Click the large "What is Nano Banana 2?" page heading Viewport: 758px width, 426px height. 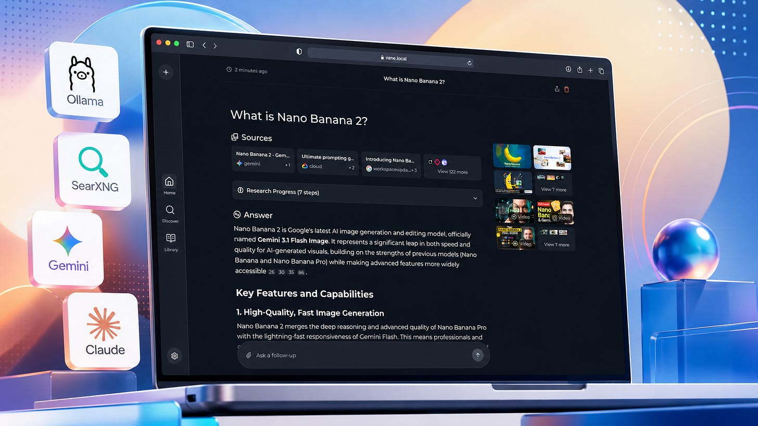[x=299, y=117]
